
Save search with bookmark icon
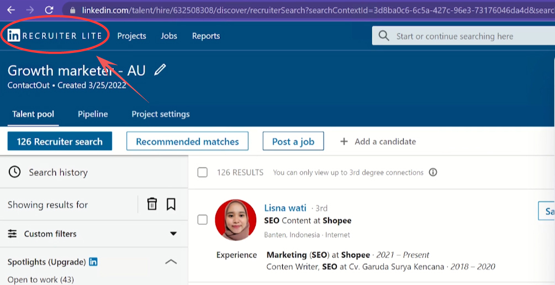[x=171, y=204]
